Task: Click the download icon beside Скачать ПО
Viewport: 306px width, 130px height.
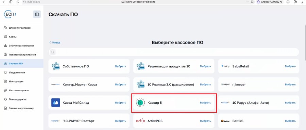Action: [5, 64]
